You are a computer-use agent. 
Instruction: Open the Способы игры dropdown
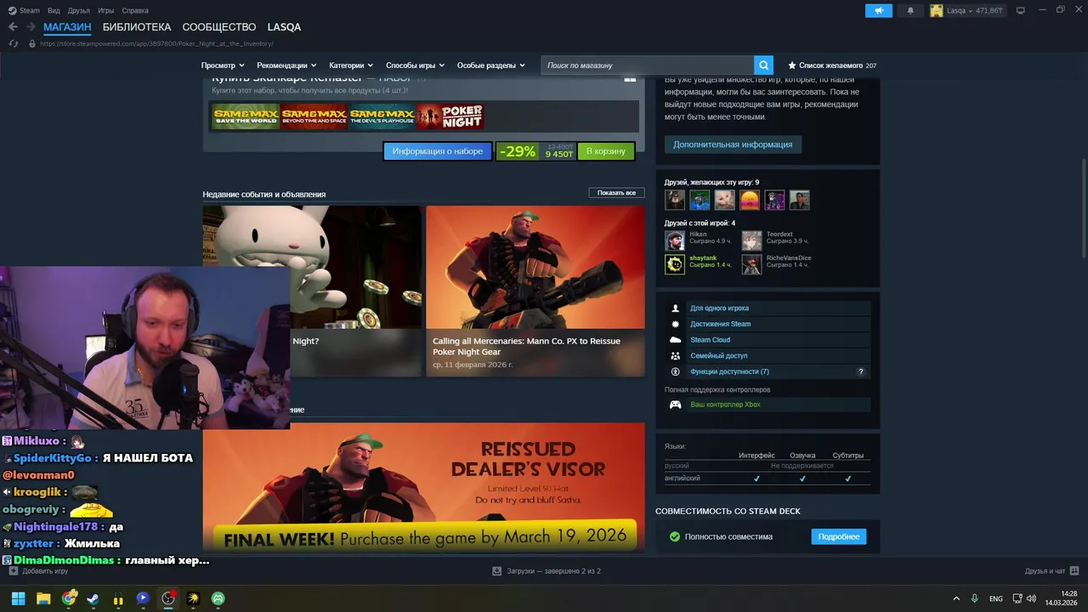(416, 65)
